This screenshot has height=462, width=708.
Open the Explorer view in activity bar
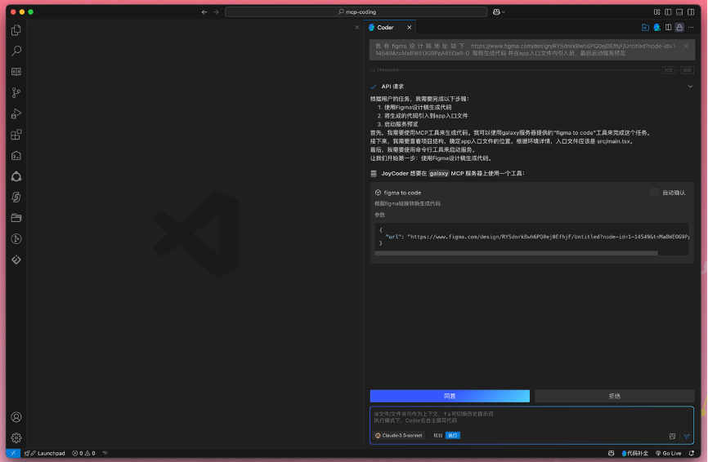[16, 30]
